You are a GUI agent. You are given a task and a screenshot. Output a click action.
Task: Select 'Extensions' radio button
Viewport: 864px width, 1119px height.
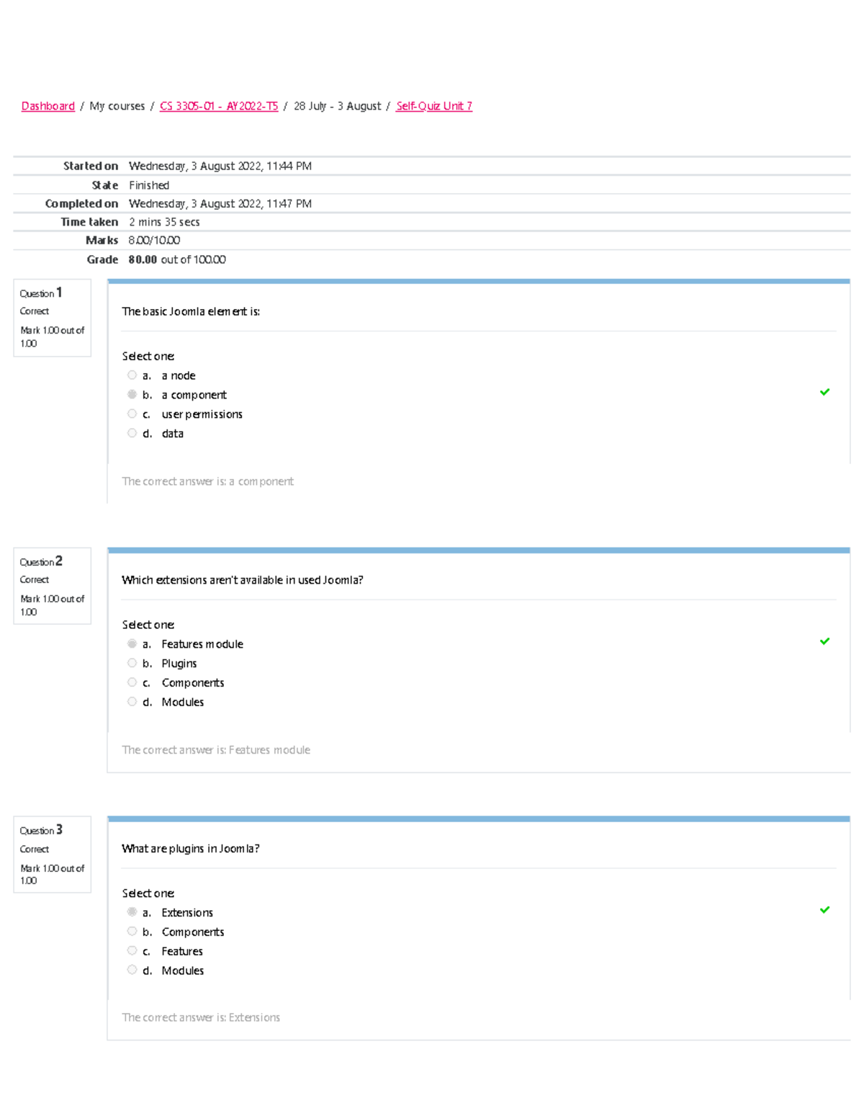click(x=132, y=912)
